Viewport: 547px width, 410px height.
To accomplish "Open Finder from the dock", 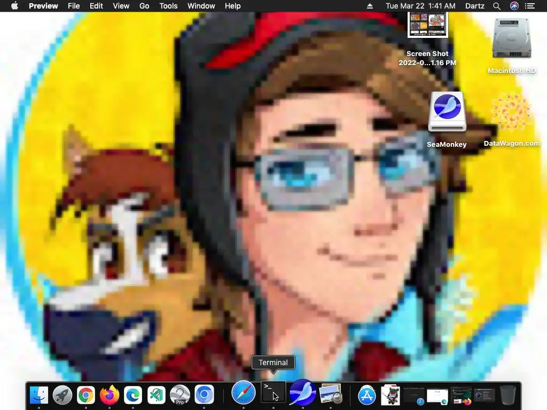I will (x=38, y=395).
